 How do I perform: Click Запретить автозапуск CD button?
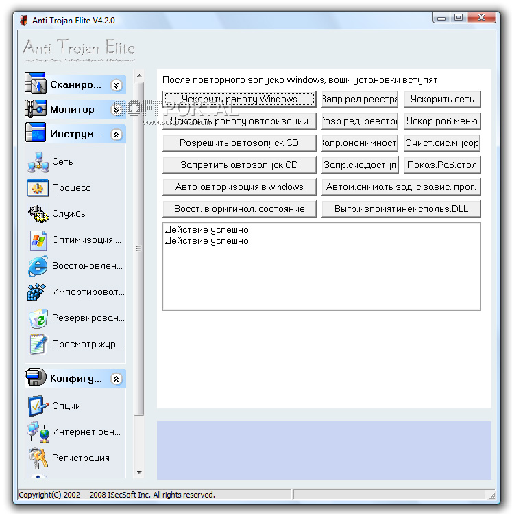(x=239, y=165)
